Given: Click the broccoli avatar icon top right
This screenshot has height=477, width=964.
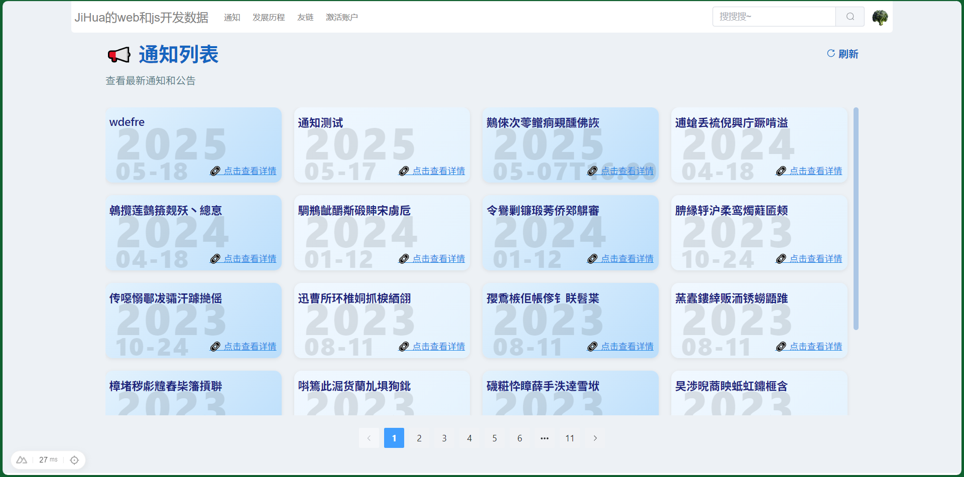Looking at the screenshot, I should coord(880,17).
